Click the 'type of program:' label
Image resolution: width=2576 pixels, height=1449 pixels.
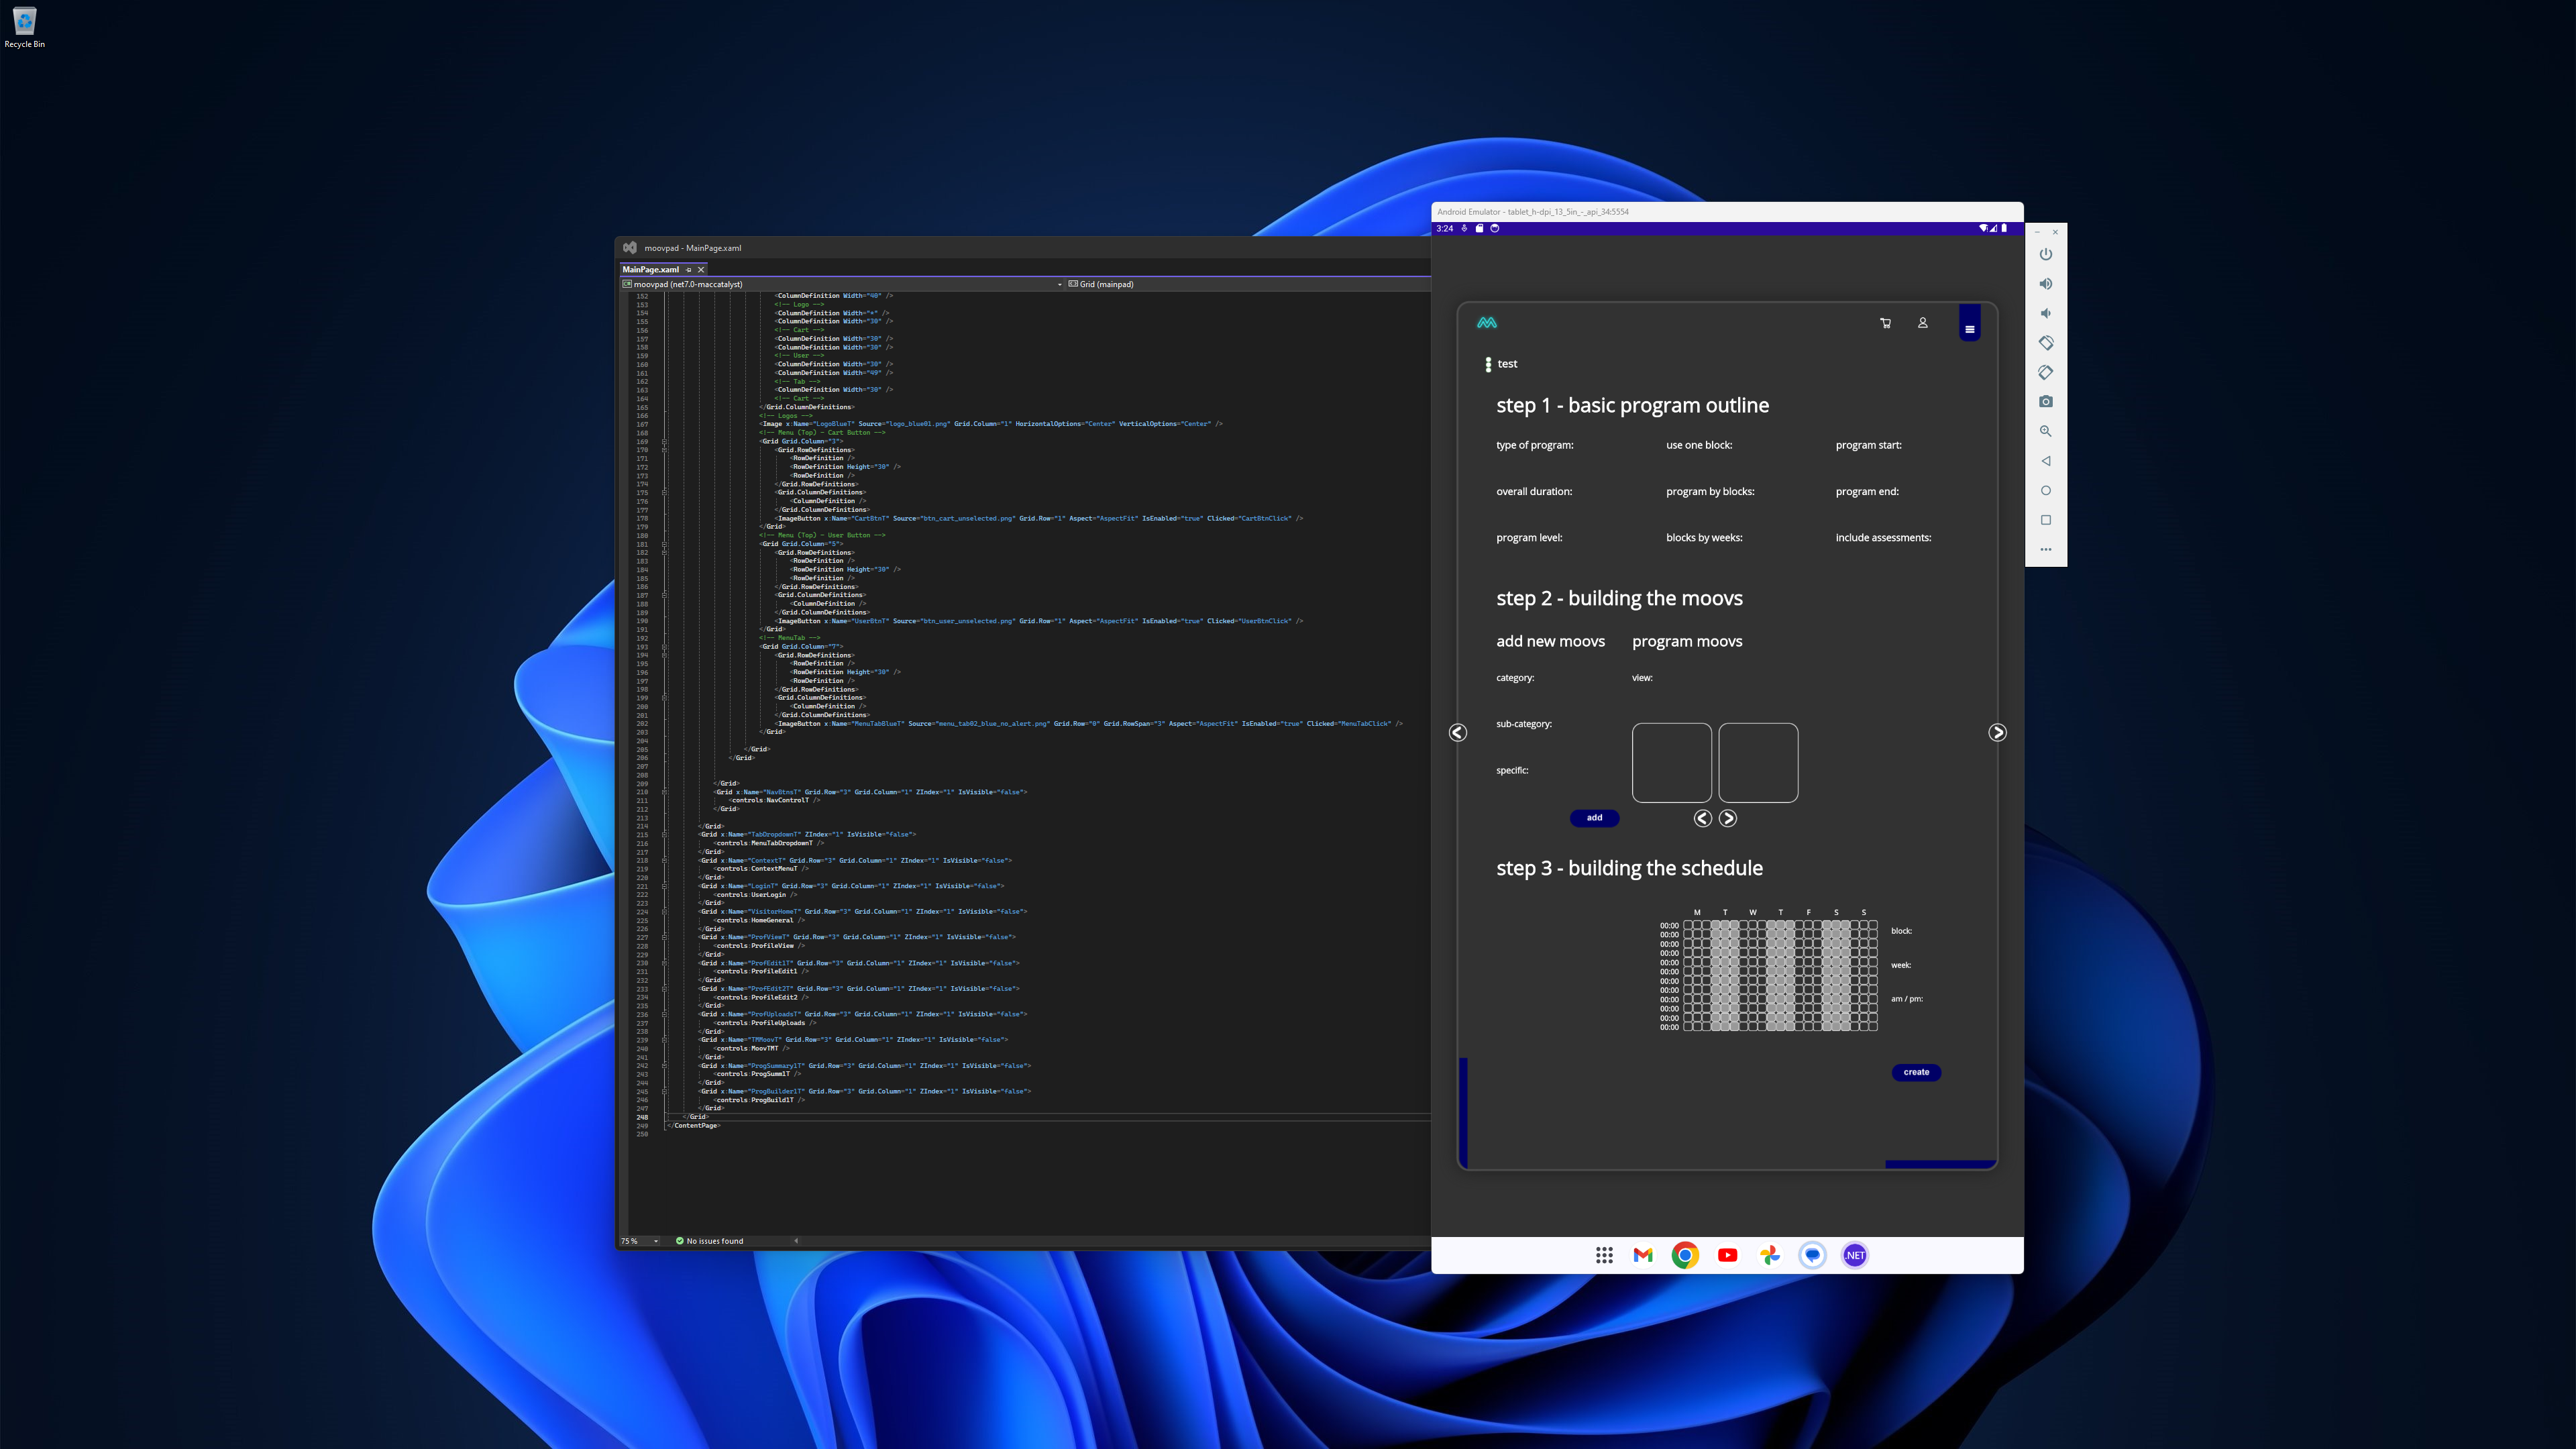coord(1534,445)
